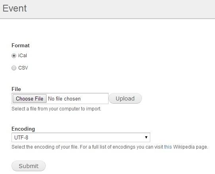Click the Submit button

(x=29, y=166)
